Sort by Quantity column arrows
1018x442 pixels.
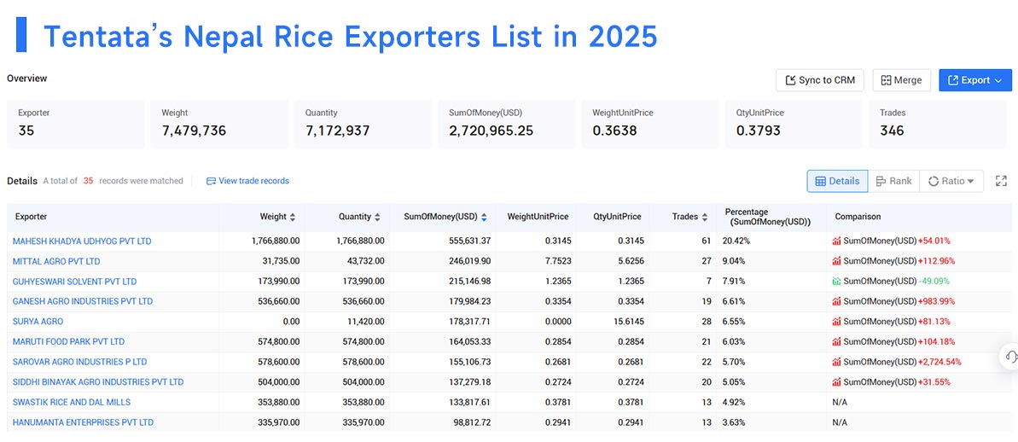[x=377, y=217]
